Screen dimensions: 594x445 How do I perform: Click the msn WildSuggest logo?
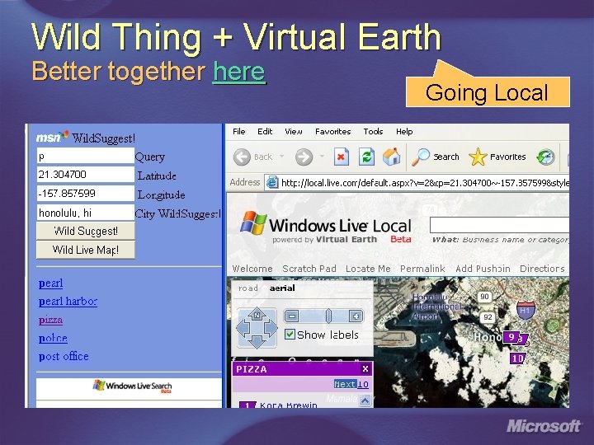point(86,138)
